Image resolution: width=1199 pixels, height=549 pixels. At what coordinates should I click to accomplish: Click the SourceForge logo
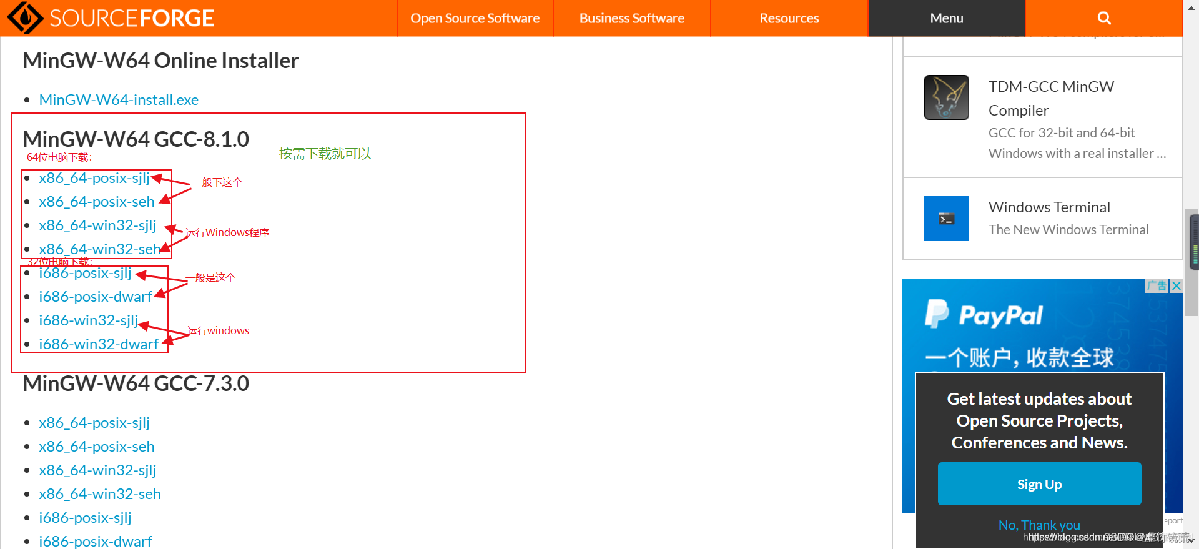click(111, 18)
